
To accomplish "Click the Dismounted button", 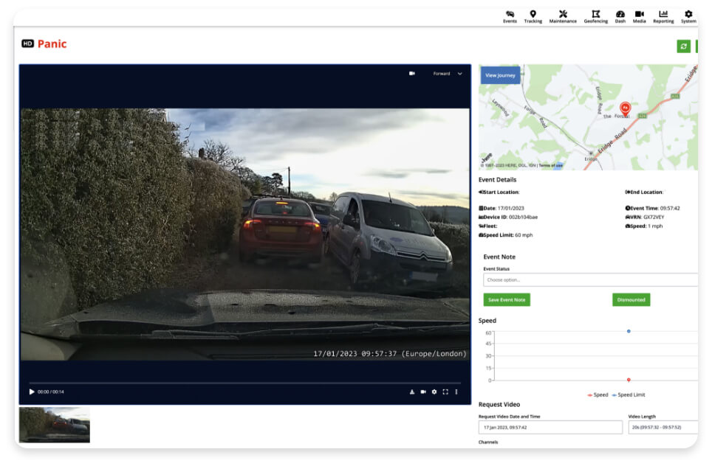I will (631, 299).
